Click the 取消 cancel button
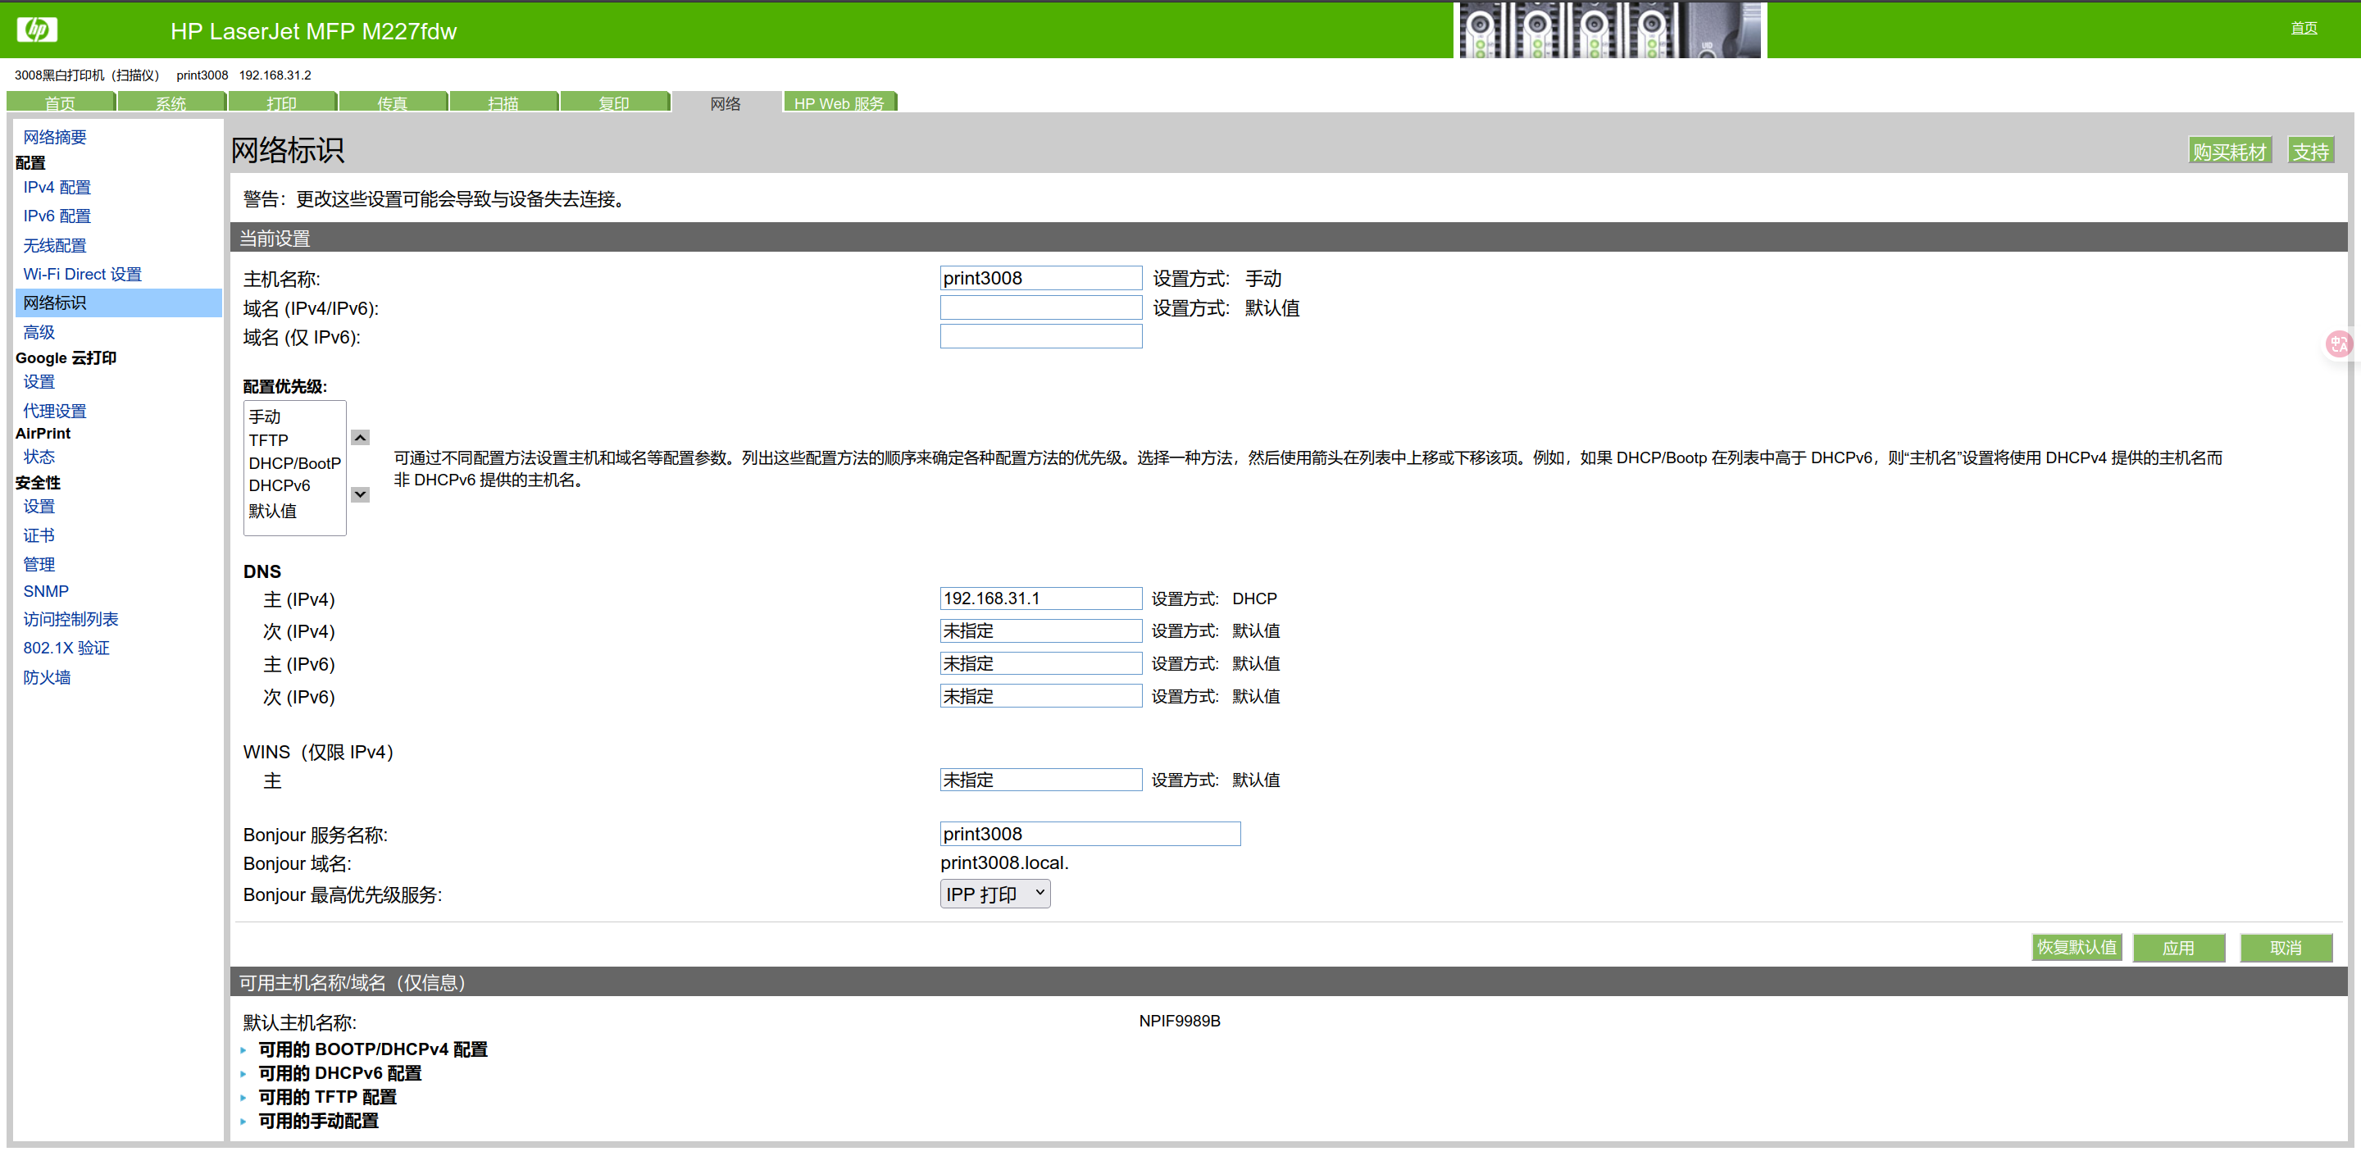 [2286, 948]
